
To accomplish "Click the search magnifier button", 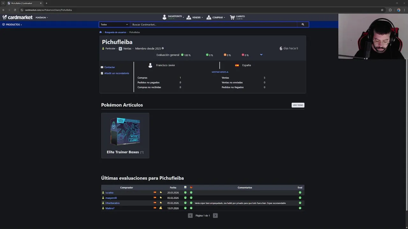I will [x=303, y=24].
